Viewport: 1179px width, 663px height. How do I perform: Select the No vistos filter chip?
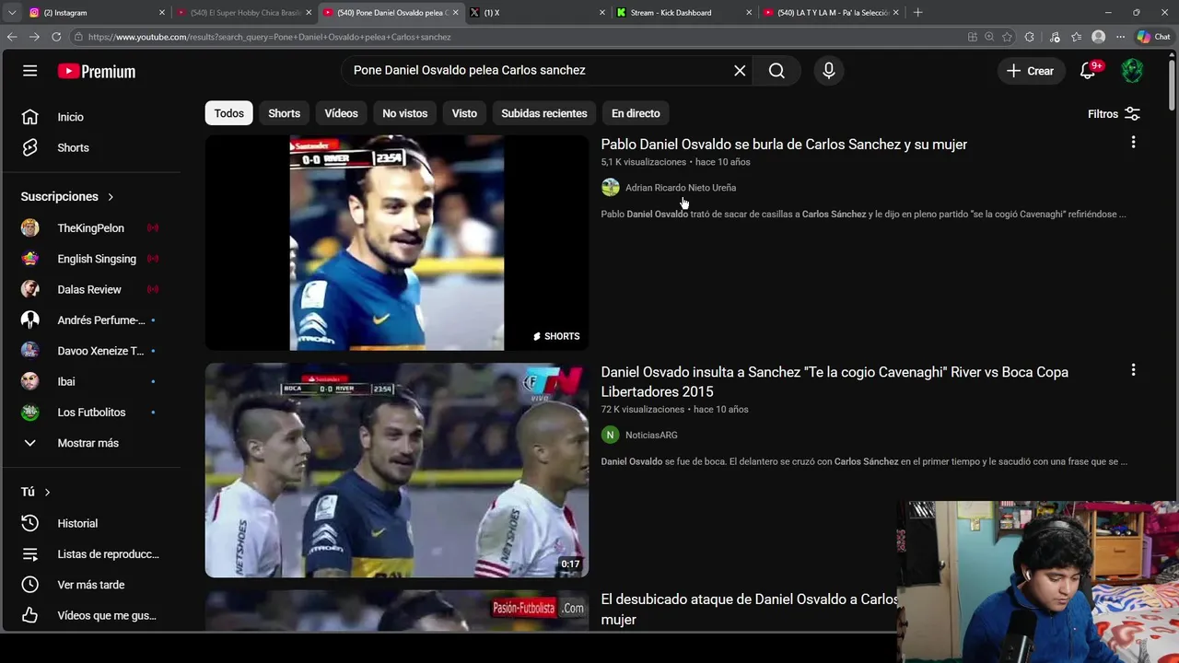pos(405,113)
